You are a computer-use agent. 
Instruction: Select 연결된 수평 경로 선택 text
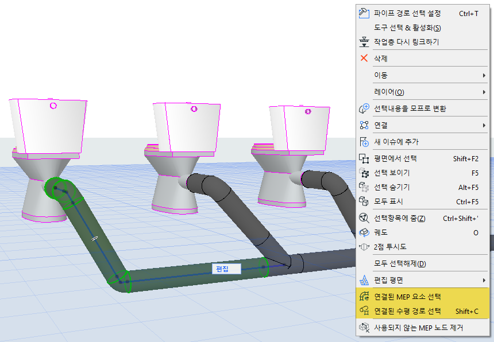(407, 311)
